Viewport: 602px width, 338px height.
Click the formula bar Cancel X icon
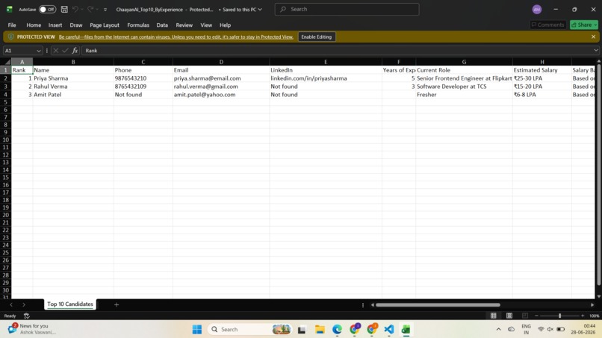point(56,51)
